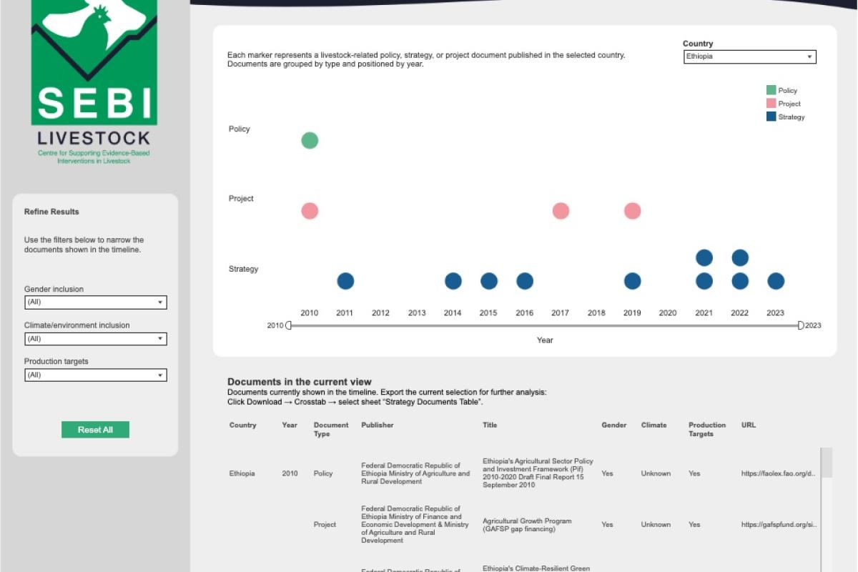Click the Publisher column header
The width and height of the screenshot is (858, 572).
click(x=378, y=425)
